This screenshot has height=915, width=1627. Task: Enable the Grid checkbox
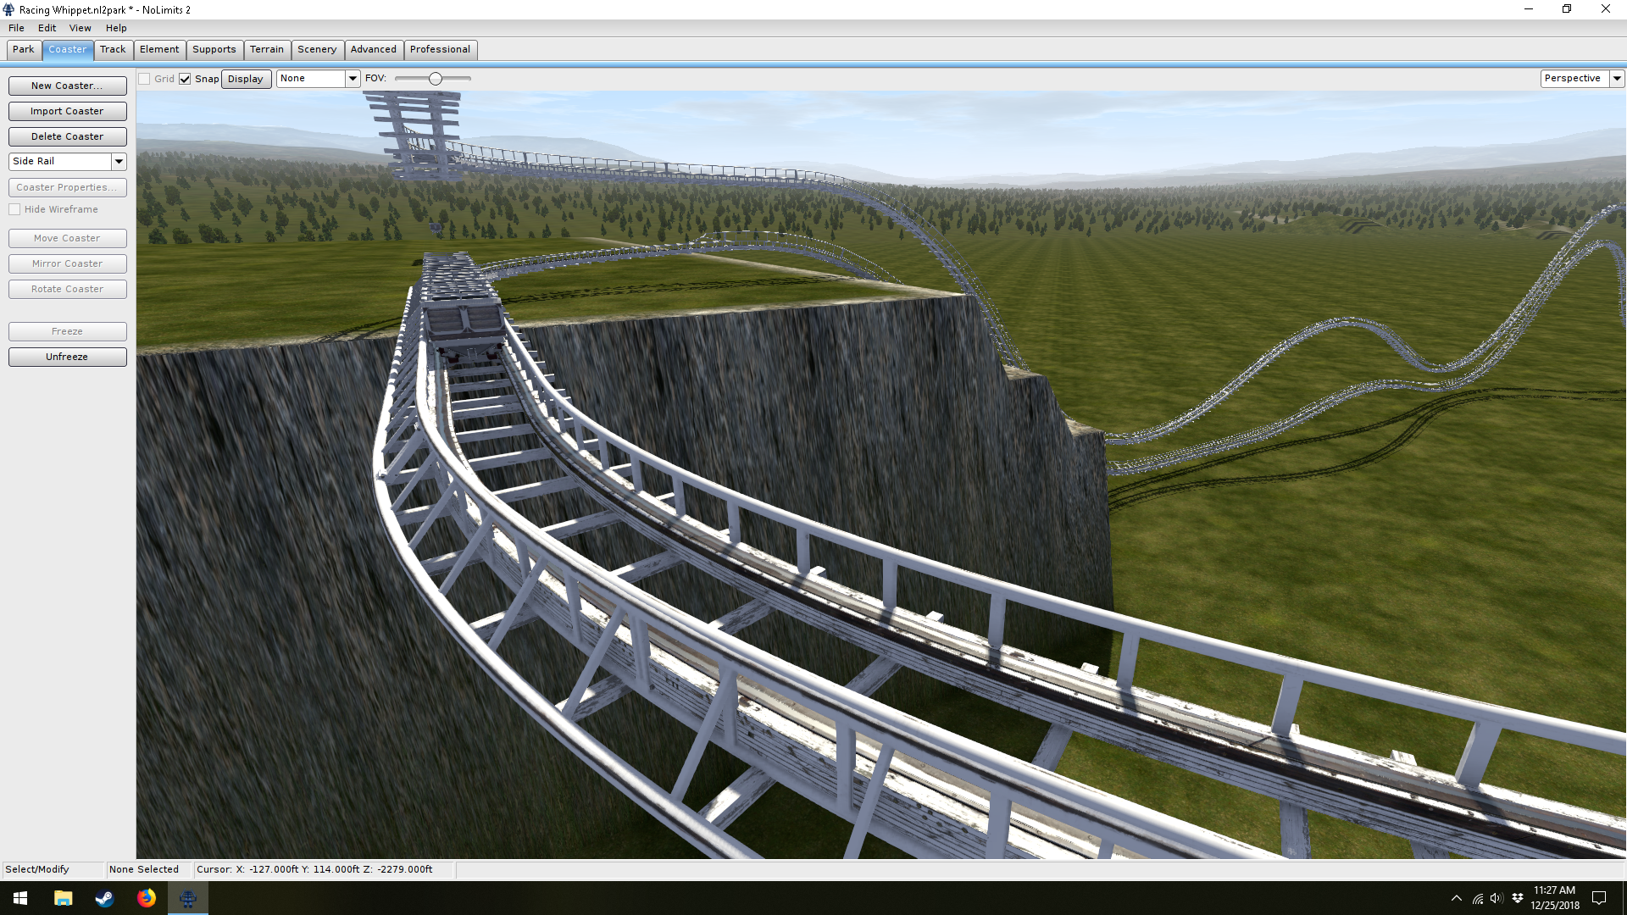[x=145, y=79]
